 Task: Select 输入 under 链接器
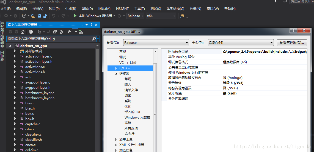pyautogui.click(x=128, y=85)
